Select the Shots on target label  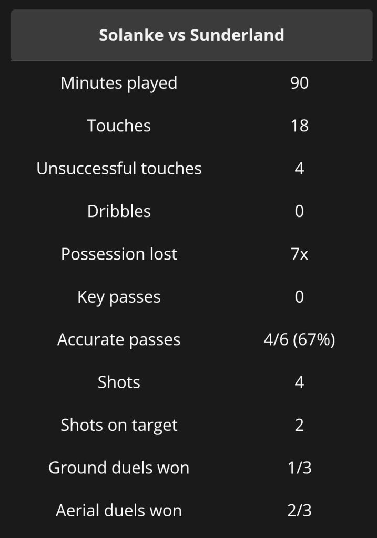(x=119, y=425)
